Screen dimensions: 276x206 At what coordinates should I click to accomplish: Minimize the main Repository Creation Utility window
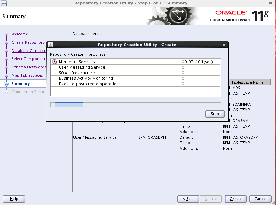coord(257,3)
